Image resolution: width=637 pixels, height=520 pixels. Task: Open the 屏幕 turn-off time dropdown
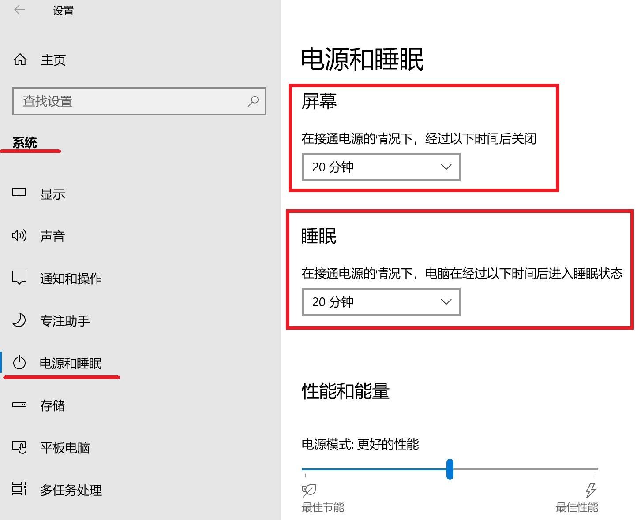point(381,167)
